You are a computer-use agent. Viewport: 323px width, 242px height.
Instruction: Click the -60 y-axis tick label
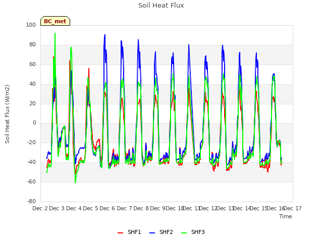click(32, 181)
